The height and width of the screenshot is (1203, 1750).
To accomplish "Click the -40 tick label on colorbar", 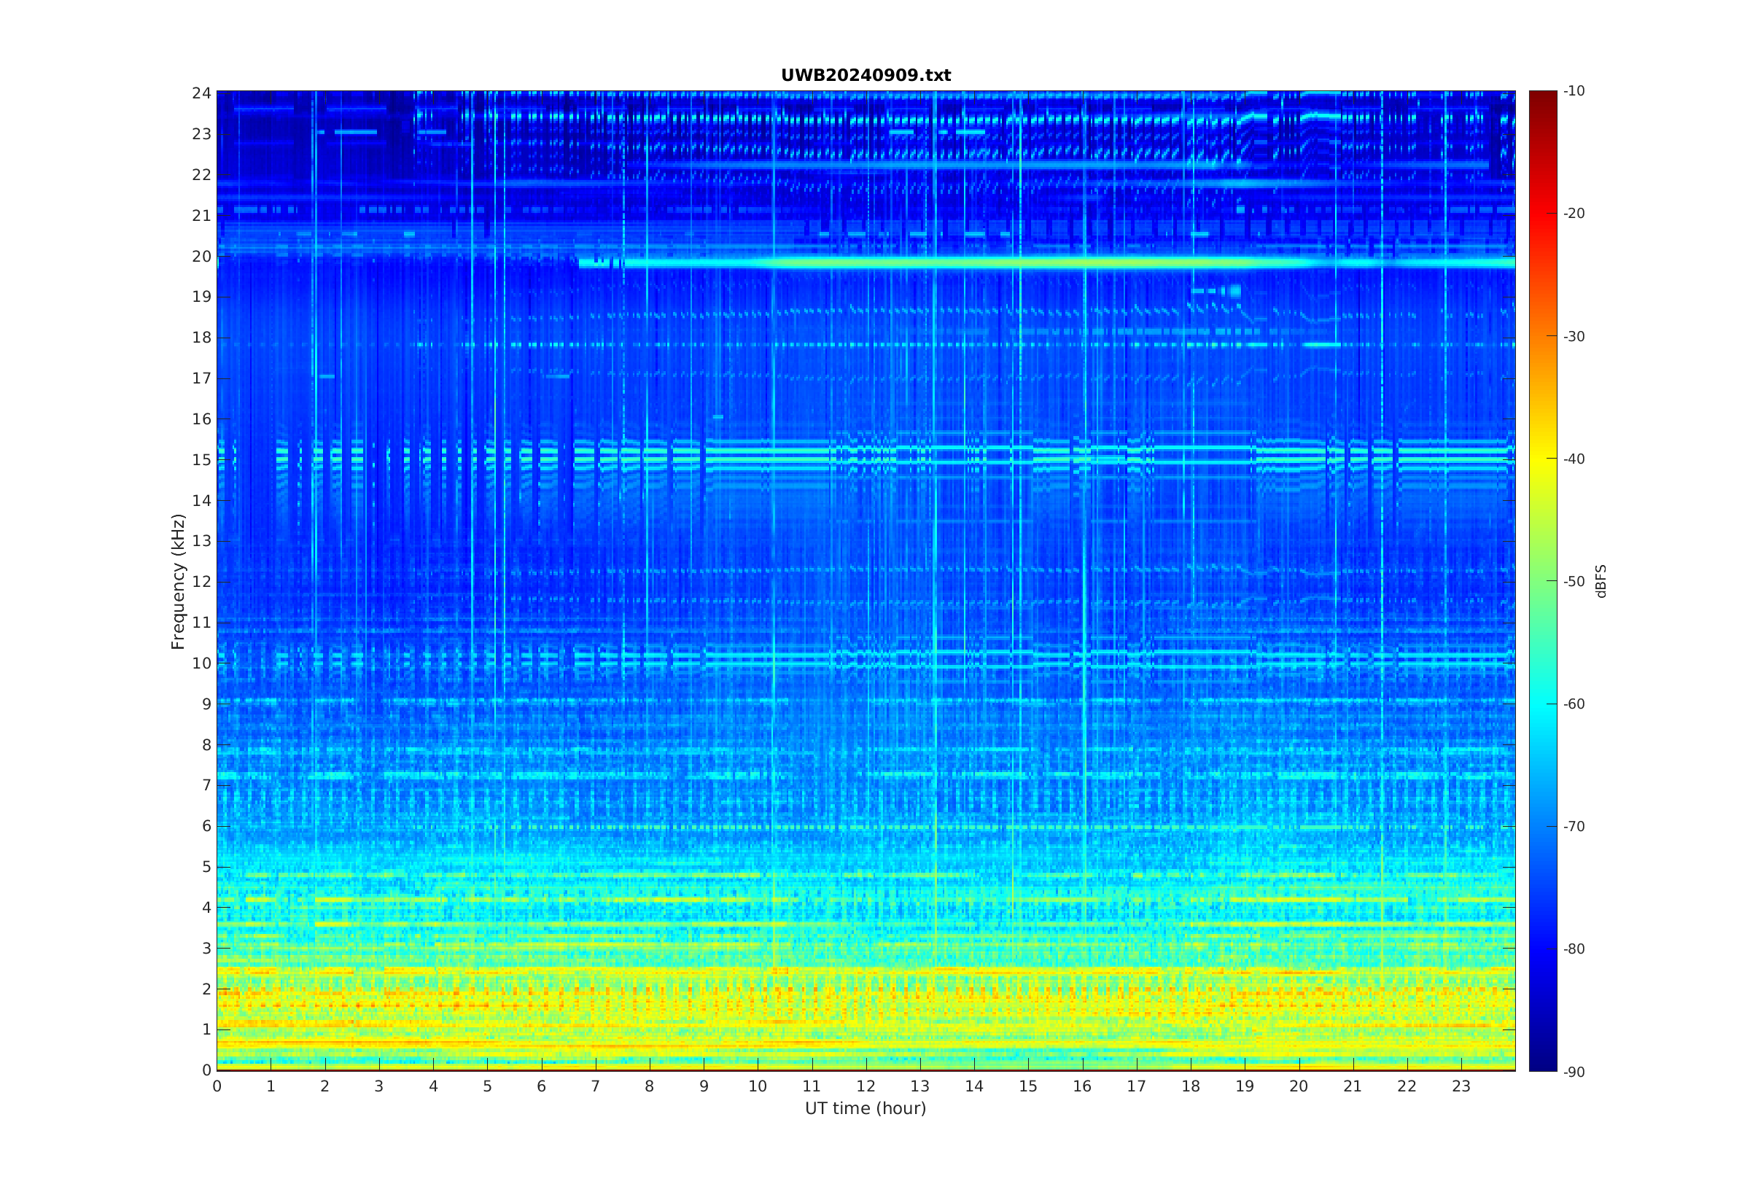I will coord(1574,459).
